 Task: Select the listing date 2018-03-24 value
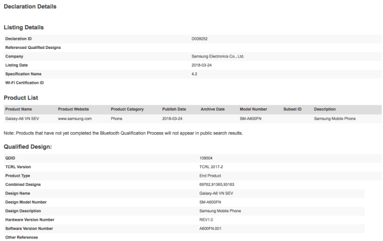click(202, 65)
